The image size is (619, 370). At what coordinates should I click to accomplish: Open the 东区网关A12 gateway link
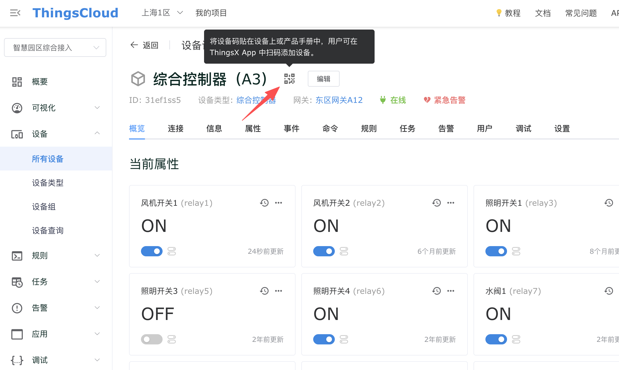point(339,100)
